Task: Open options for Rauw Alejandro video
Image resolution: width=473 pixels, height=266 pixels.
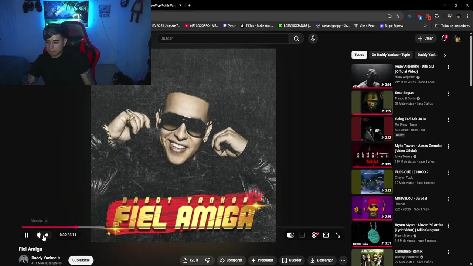Action: tap(448, 67)
